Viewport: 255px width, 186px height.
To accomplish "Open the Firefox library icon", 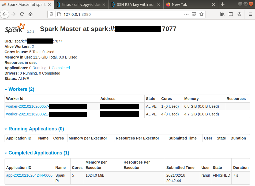I will tap(222, 14).
